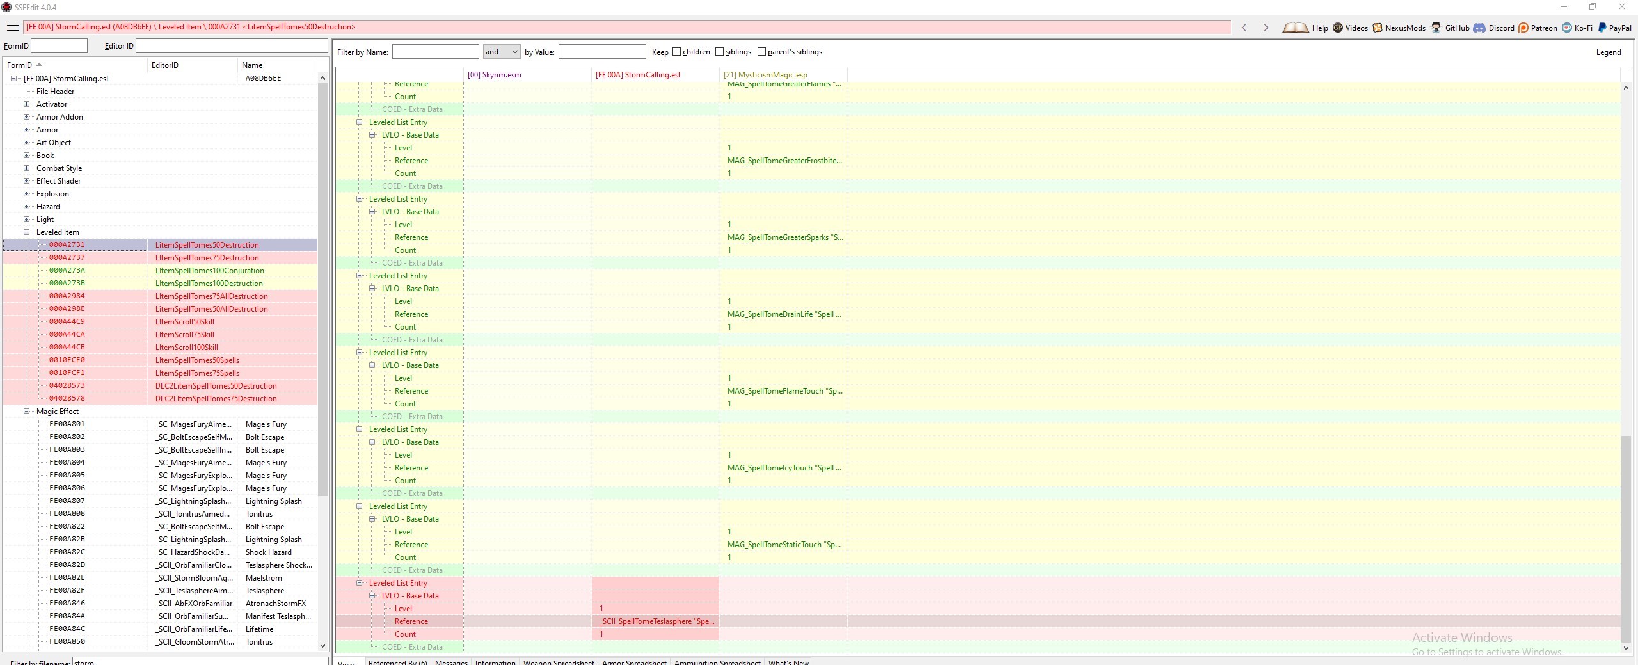Click the left tree vertical scrollbar thumb
This screenshot has width=1638, height=665.
(x=322, y=288)
